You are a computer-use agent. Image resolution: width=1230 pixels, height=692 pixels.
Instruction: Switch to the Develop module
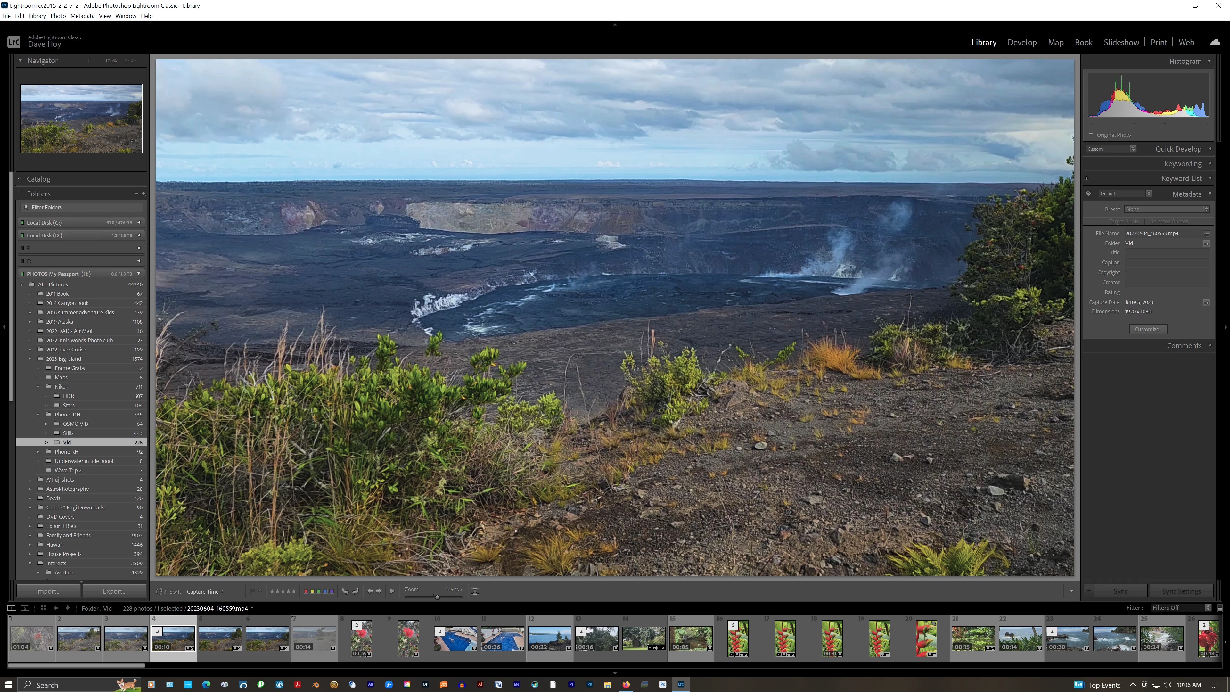pos(1022,42)
